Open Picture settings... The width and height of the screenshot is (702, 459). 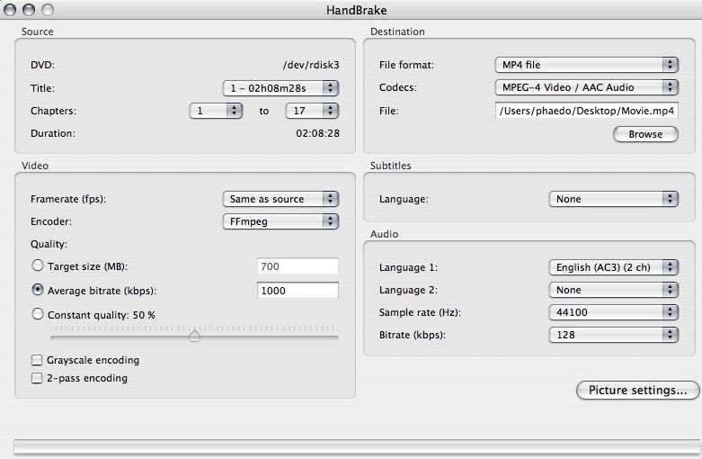click(x=637, y=390)
